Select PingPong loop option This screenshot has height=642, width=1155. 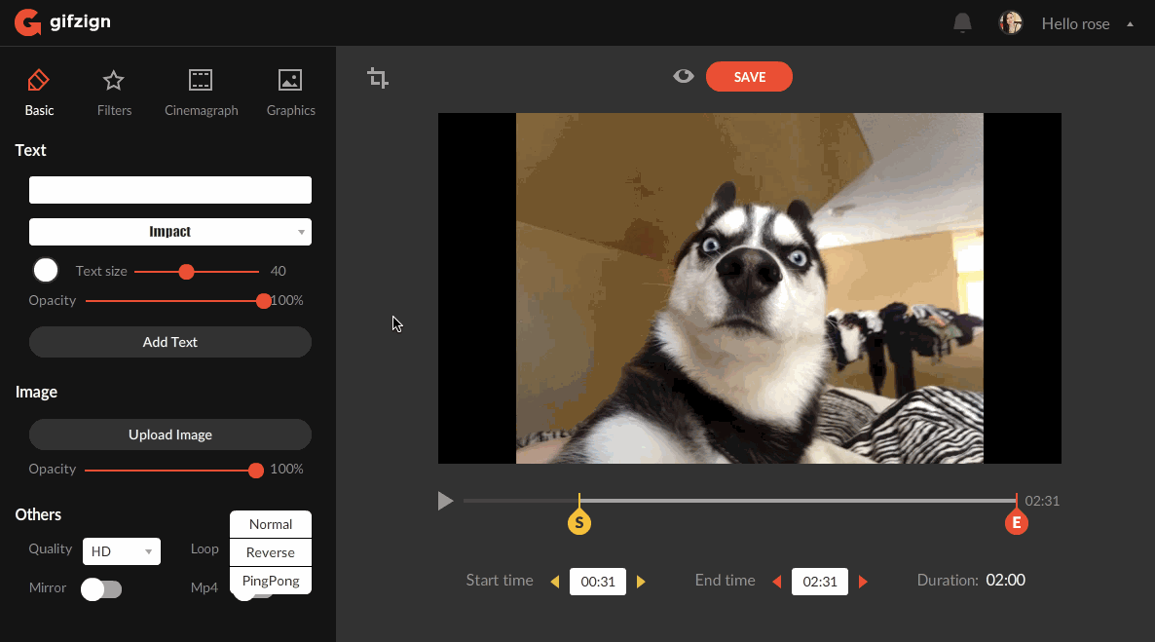(271, 581)
